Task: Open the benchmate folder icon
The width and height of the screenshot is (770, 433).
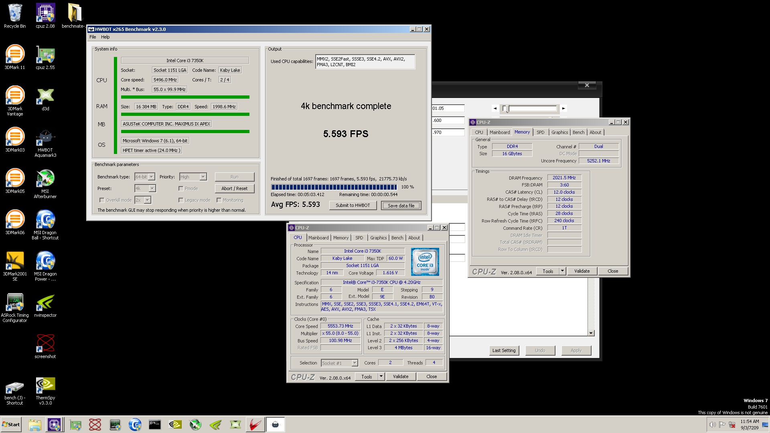Action: (75, 16)
